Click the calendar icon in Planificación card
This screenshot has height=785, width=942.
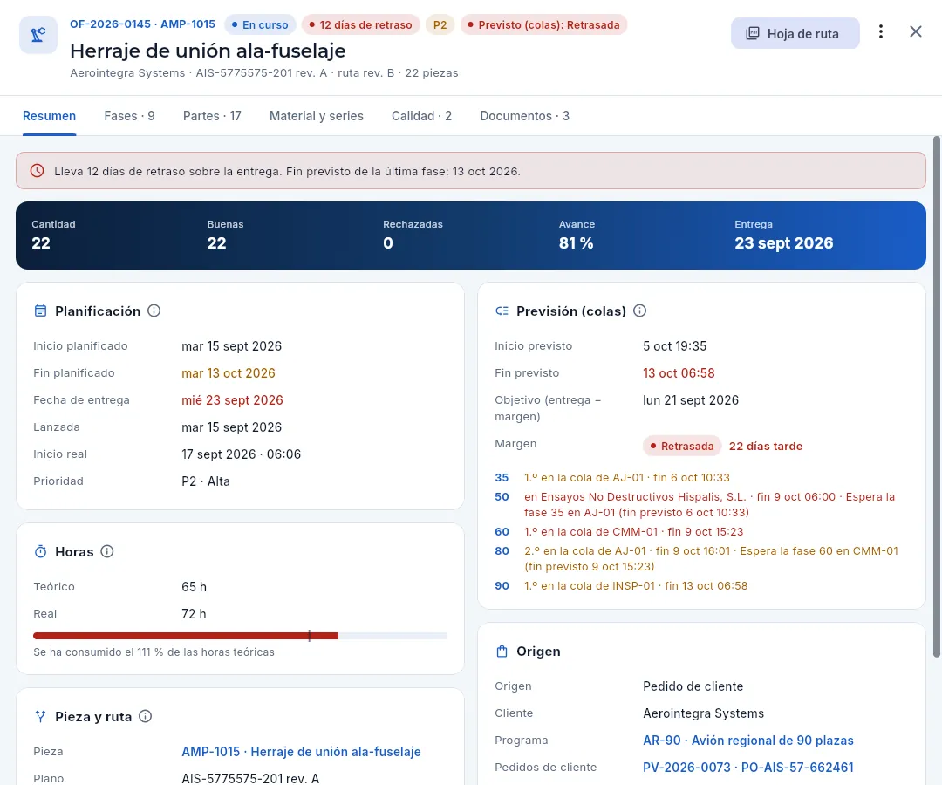tap(40, 311)
